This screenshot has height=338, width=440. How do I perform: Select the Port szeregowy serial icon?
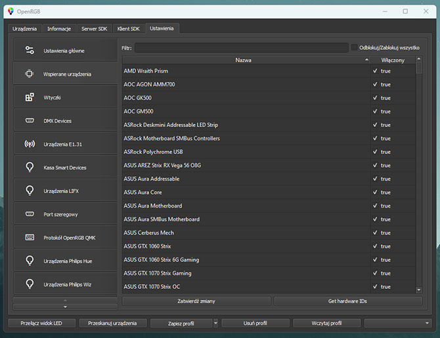click(30, 214)
